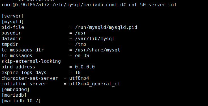Click the datadir value /var/lib/mysql
208x106 pixels.
(x=95, y=39)
